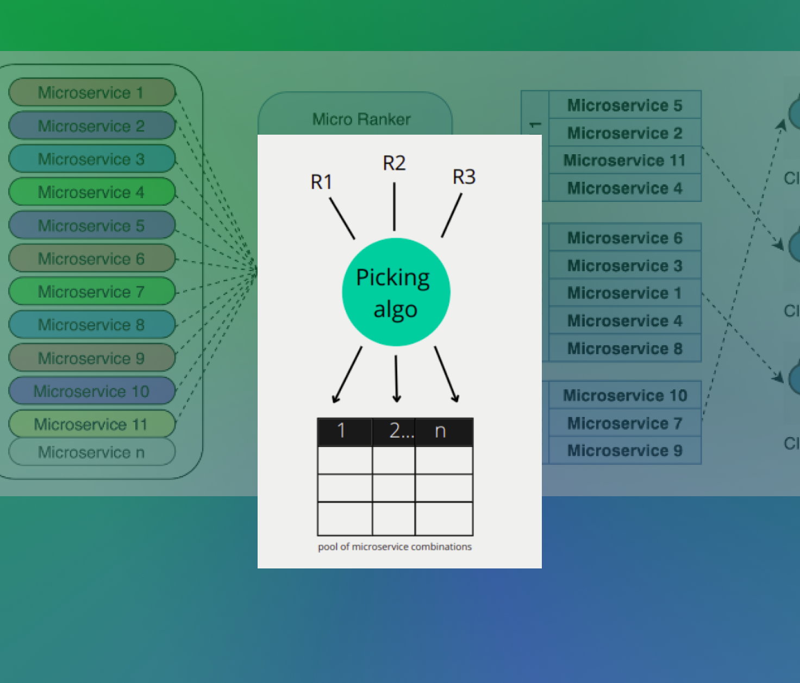Select the Microservice 6 rounded pill
This screenshot has height=683, width=800.
[x=92, y=258]
